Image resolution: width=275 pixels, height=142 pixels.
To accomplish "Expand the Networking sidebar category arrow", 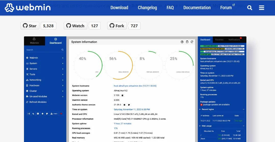I will 62,80.
